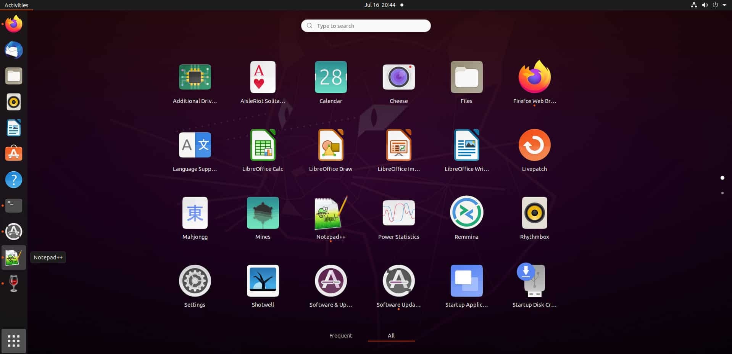Click the network status icon
The width and height of the screenshot is (732, 354).
[694, 5]
